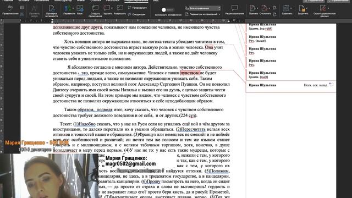
Task: Expand the Отклонить dropdown arrow
Action: [x=269, y=9]
